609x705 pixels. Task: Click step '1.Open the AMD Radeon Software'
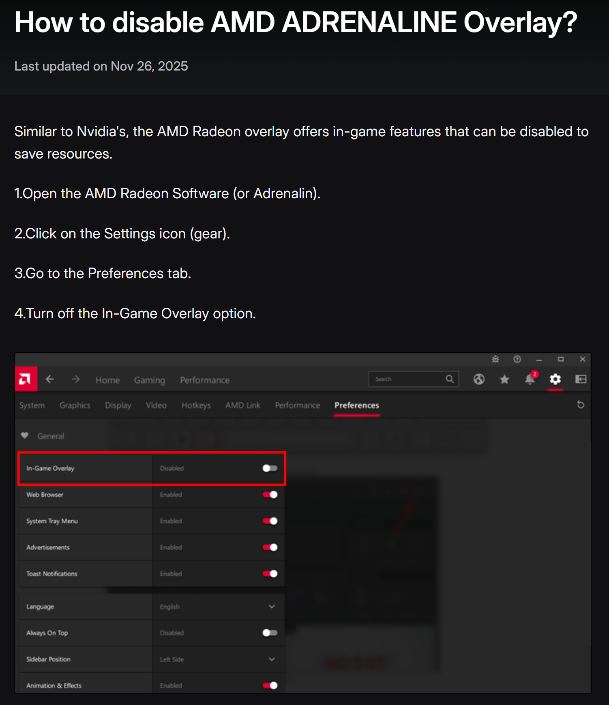pos(167,194)
